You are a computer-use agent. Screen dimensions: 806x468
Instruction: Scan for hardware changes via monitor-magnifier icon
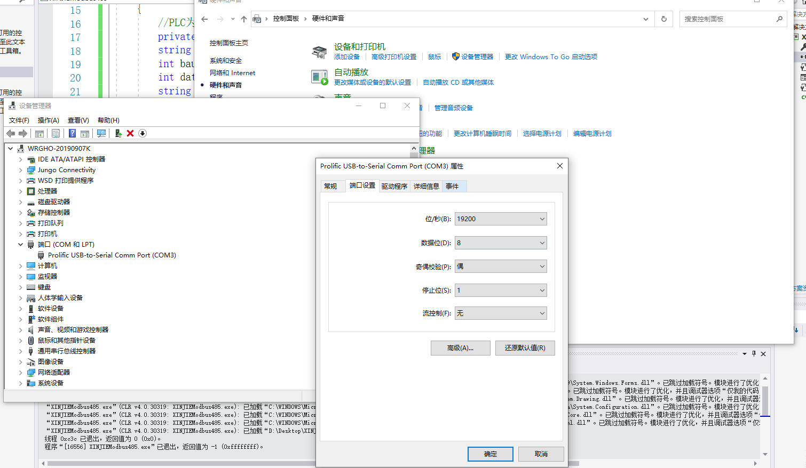tap(101, 133)
